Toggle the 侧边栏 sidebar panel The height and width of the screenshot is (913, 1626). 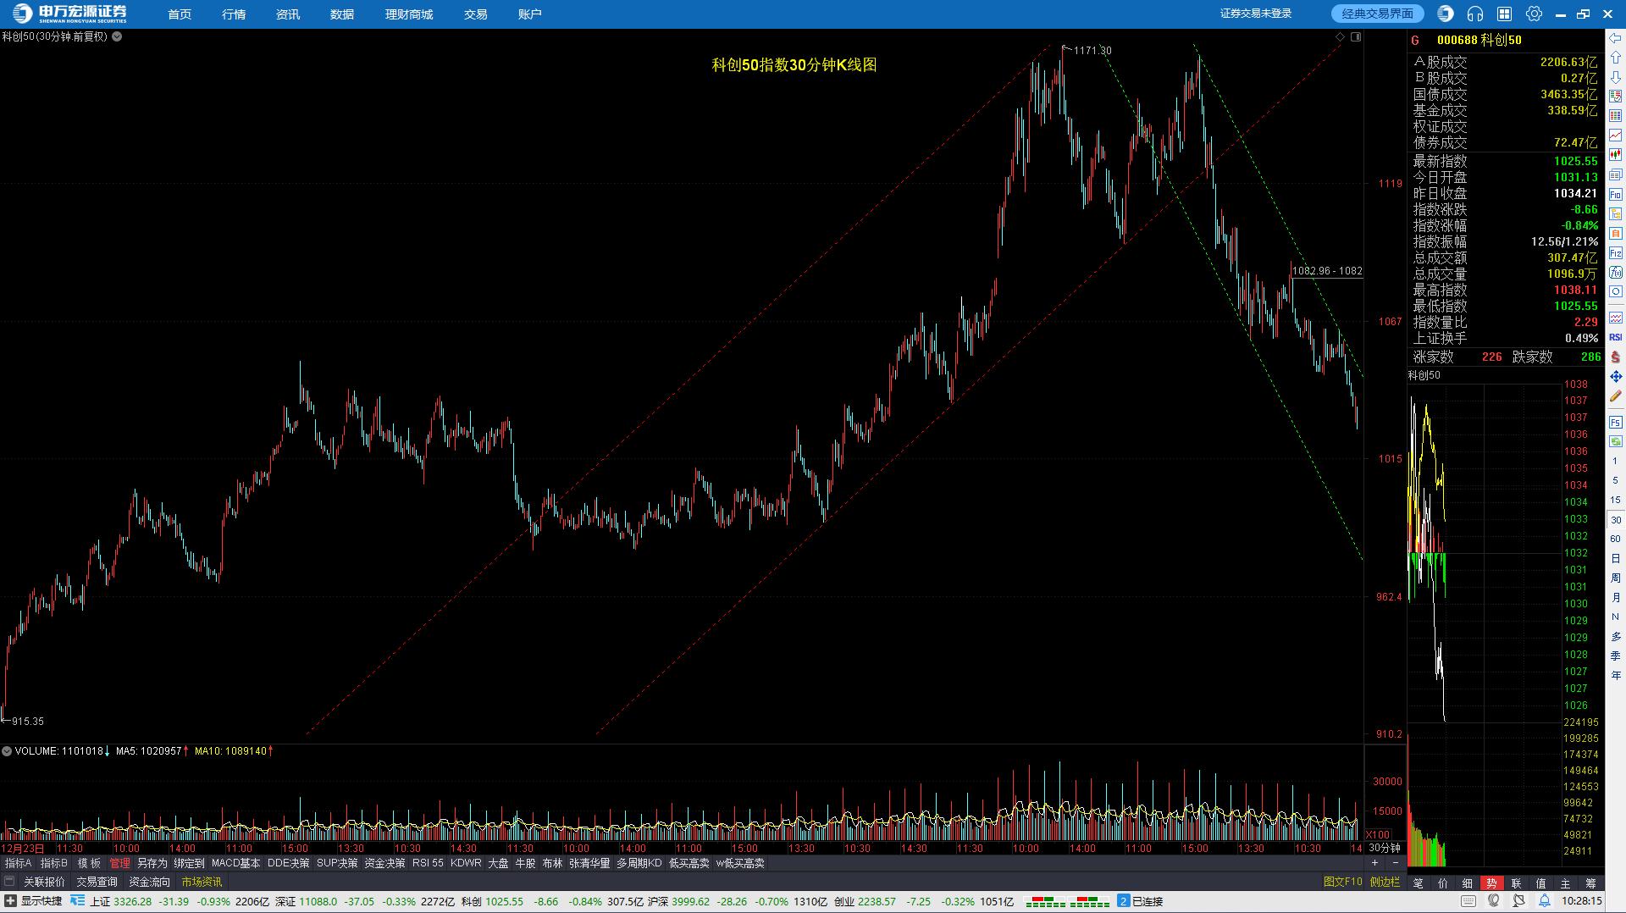tap(1385, 882)
